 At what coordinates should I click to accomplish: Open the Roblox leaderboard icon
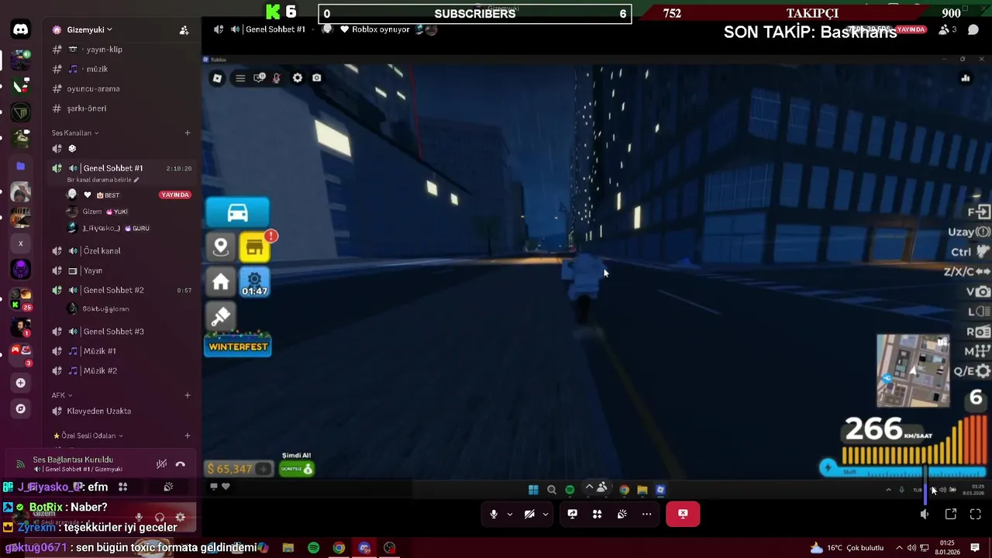click(x=965, y=77)
